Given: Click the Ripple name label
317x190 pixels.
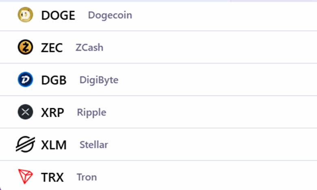Looking at the screenshot, I should point(91,113).
